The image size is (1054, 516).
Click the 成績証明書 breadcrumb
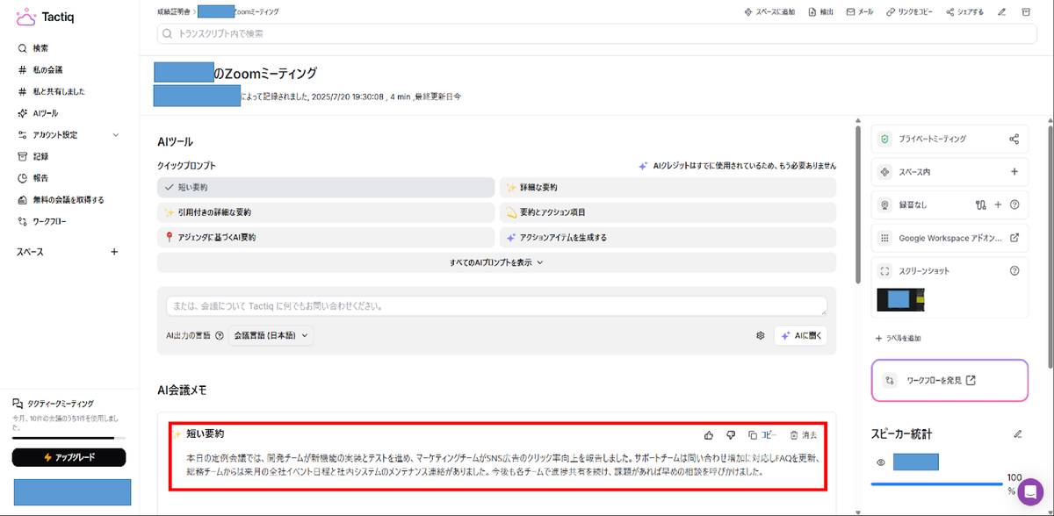point(174,12)
